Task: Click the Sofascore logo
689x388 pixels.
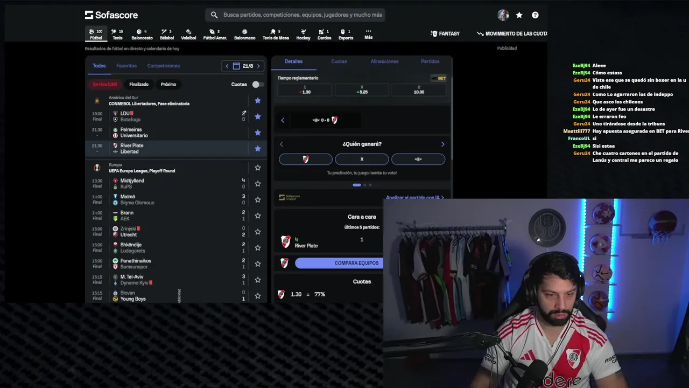Action: tap(111, 15)
